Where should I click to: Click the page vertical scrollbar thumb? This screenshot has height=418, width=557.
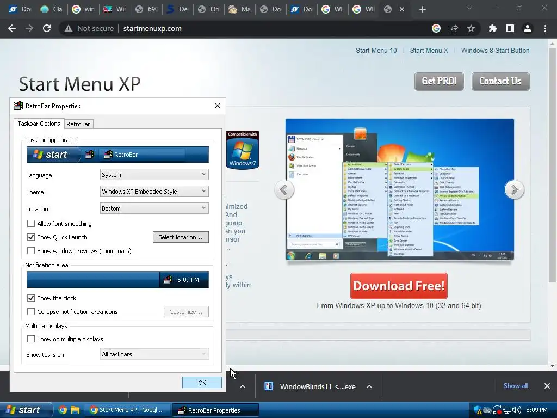pyautogui.click(x=552, y=165)
